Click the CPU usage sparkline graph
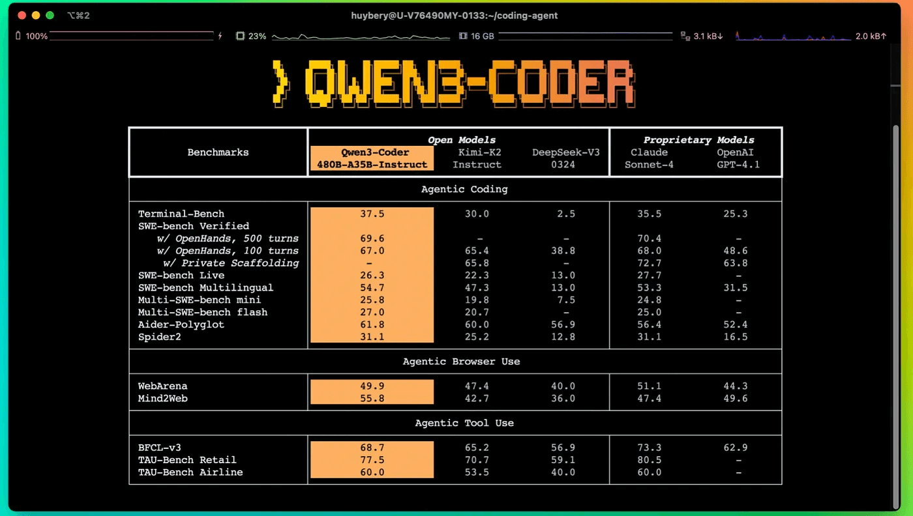This screenshot has height=516, width=913. click(x=361, y=36)
